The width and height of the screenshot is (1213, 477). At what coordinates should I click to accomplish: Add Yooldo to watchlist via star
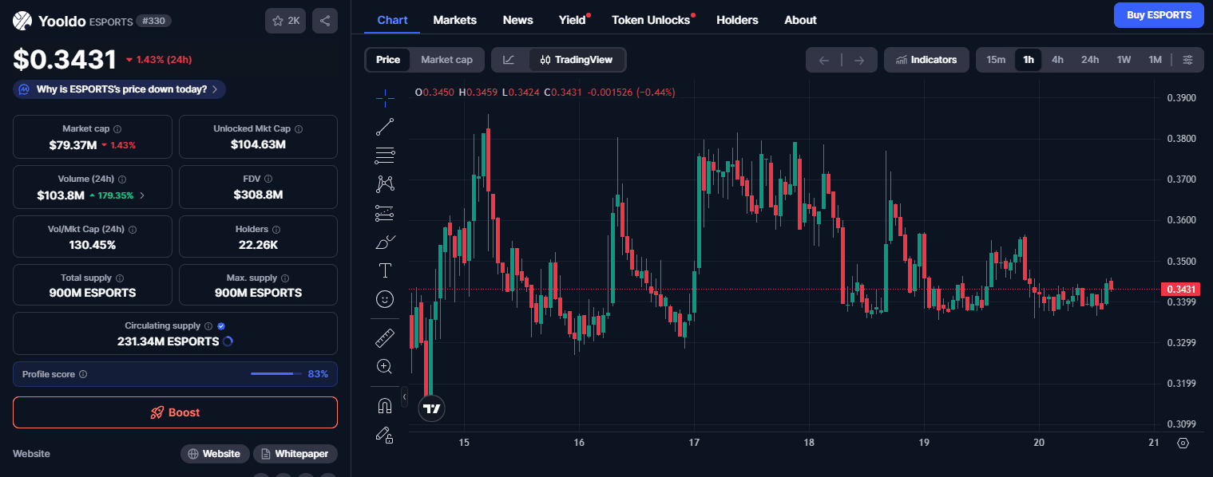point(285,21)
